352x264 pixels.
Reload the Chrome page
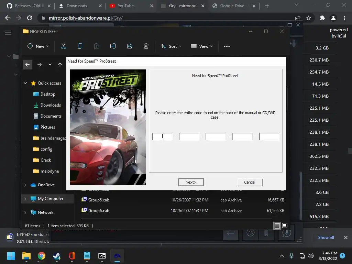(30, 18)
